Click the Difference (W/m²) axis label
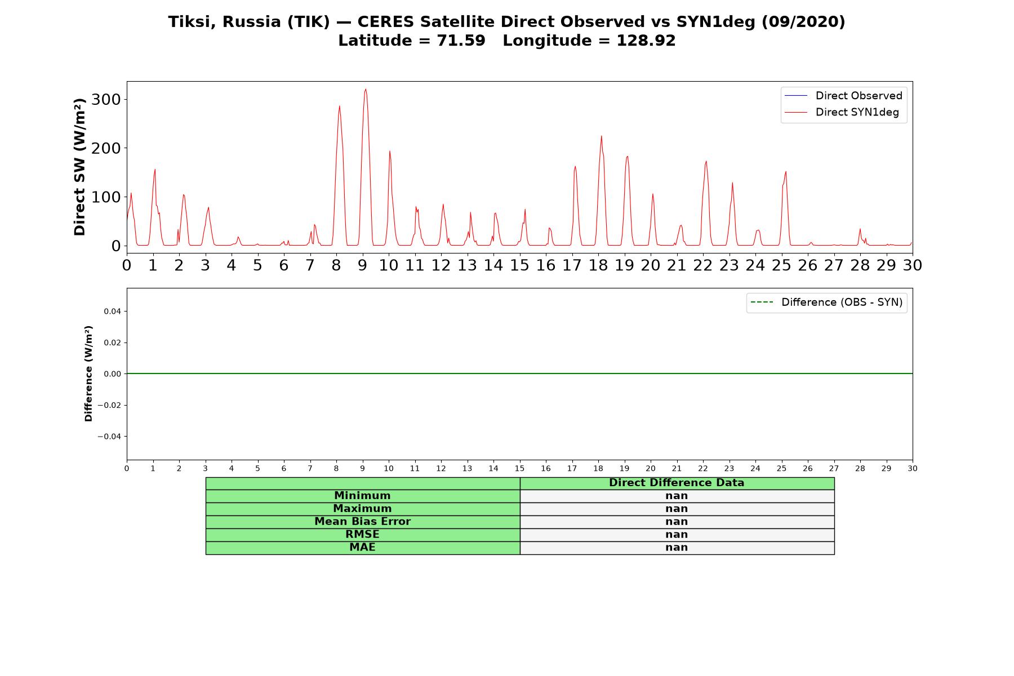 coord(88,373)
